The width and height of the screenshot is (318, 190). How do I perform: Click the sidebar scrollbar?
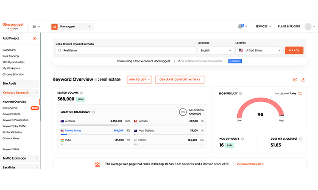(x=40, y=77)
